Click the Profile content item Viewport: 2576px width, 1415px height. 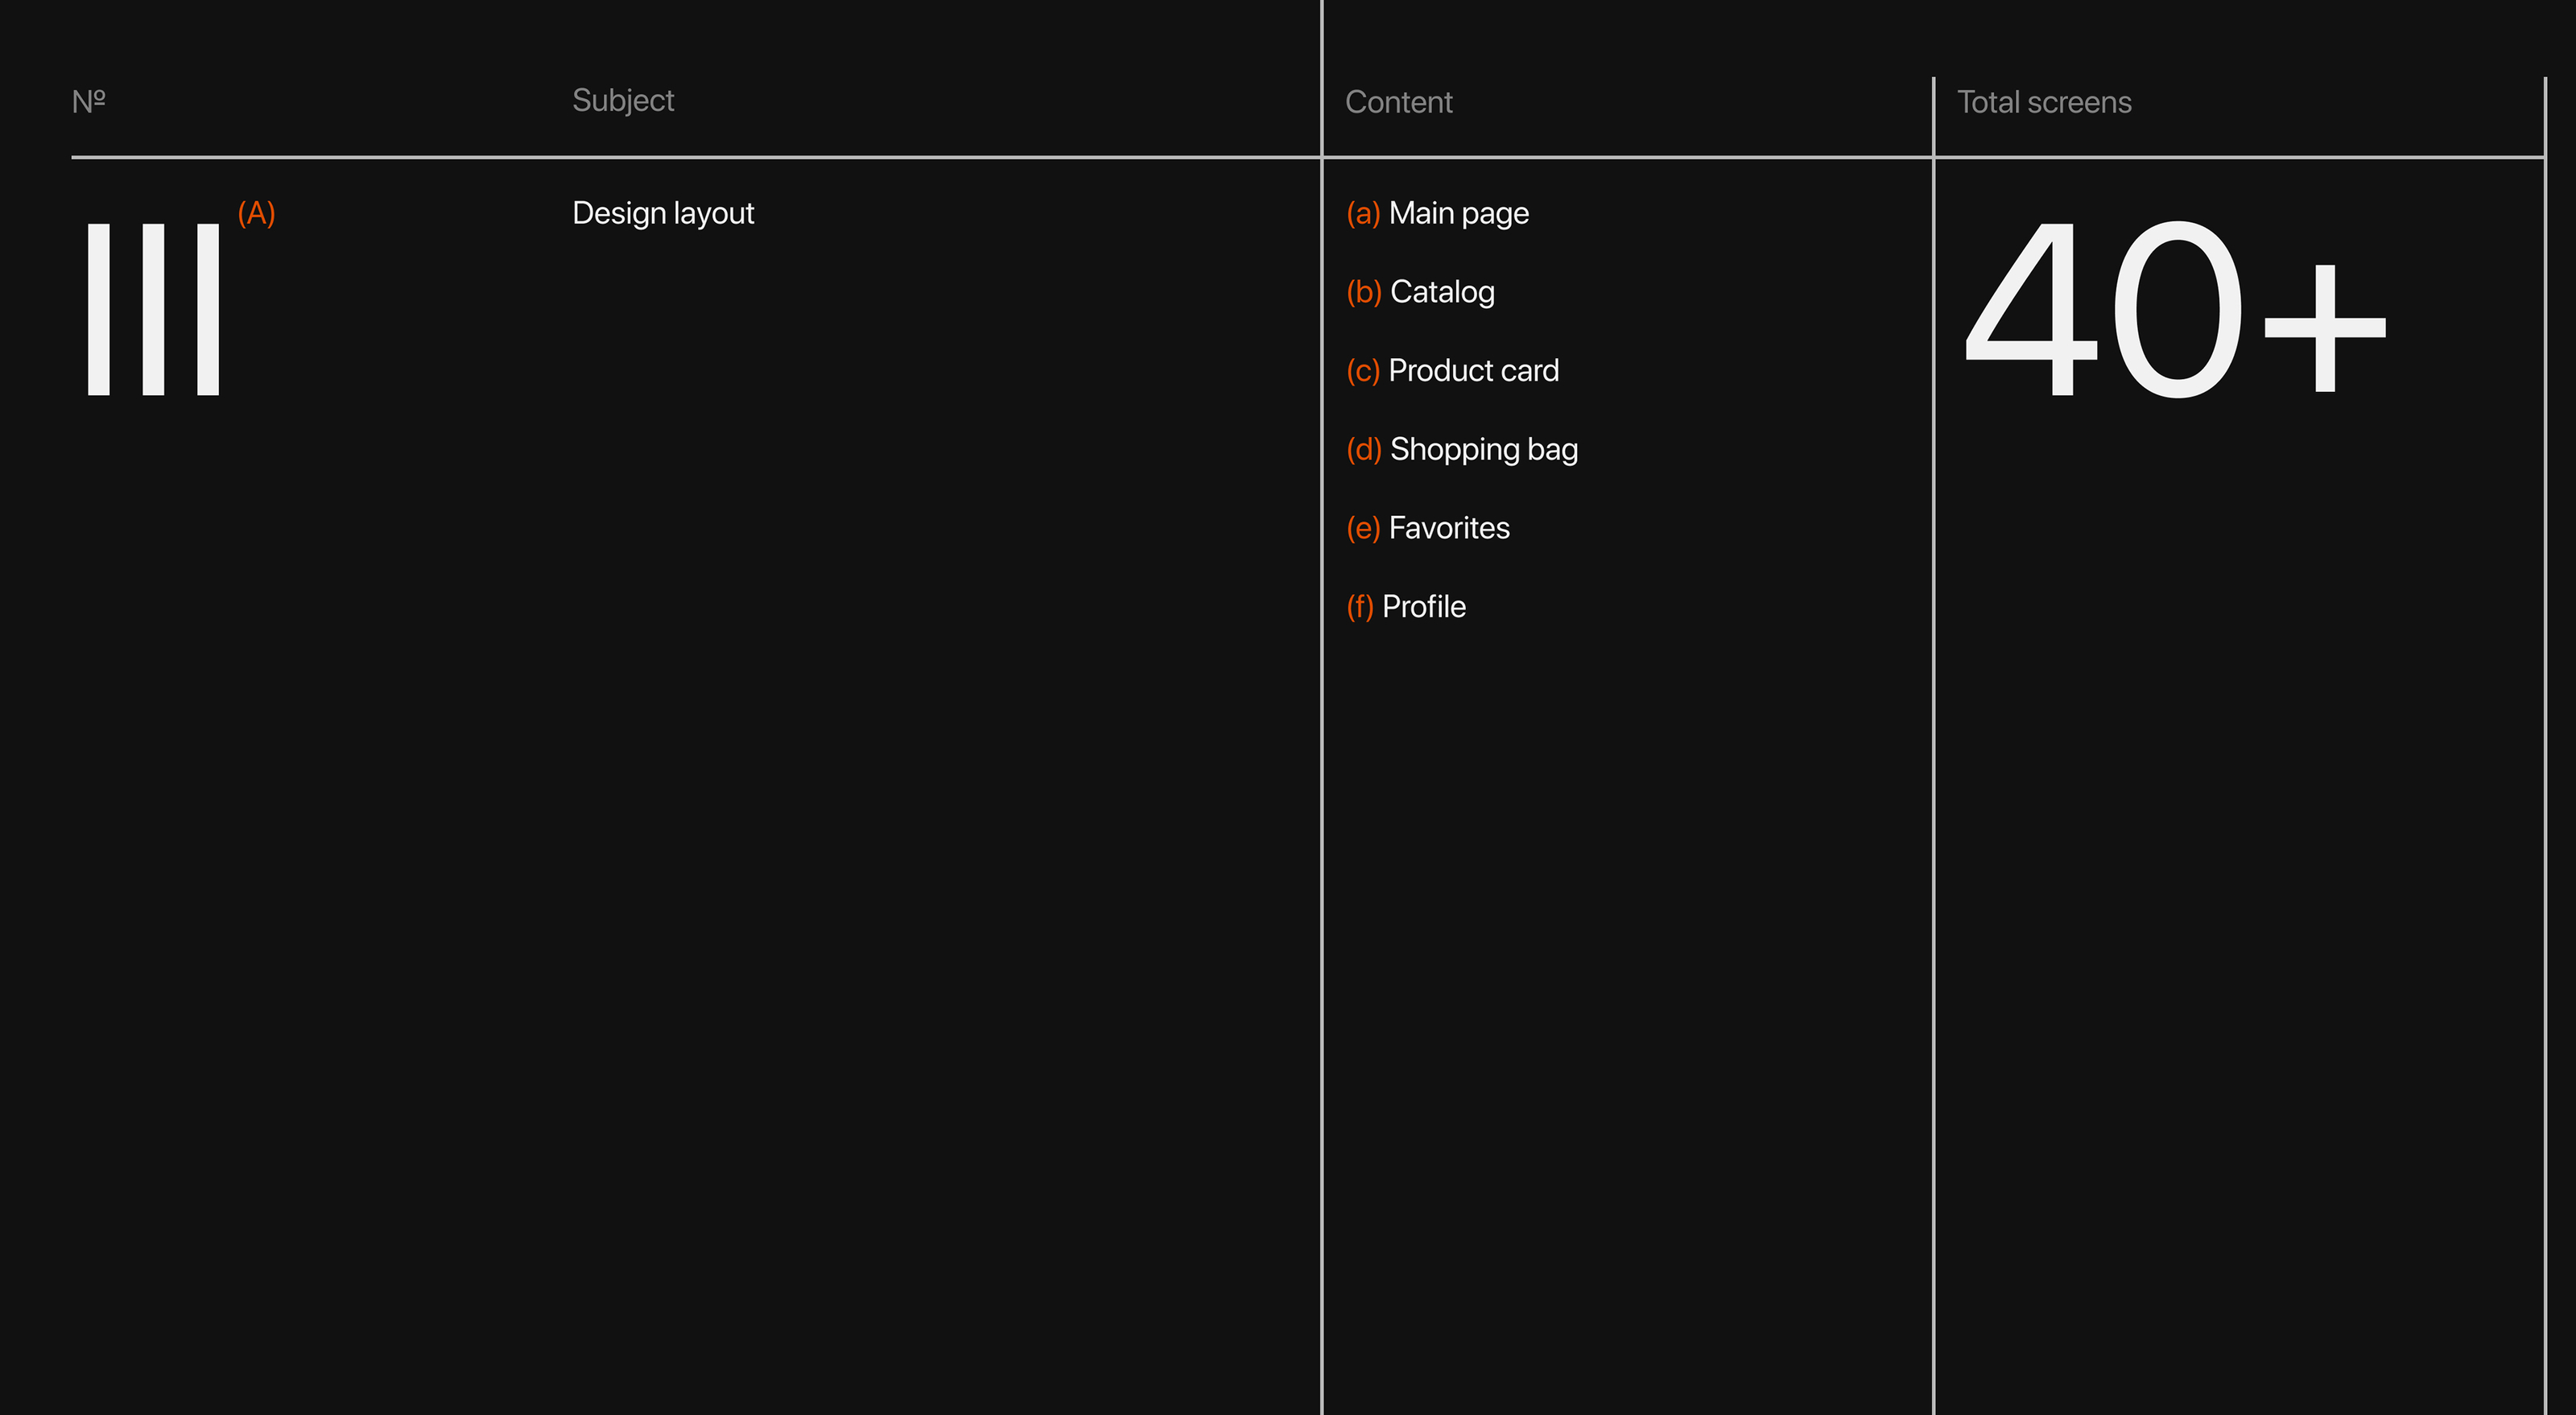point(1423,607)
